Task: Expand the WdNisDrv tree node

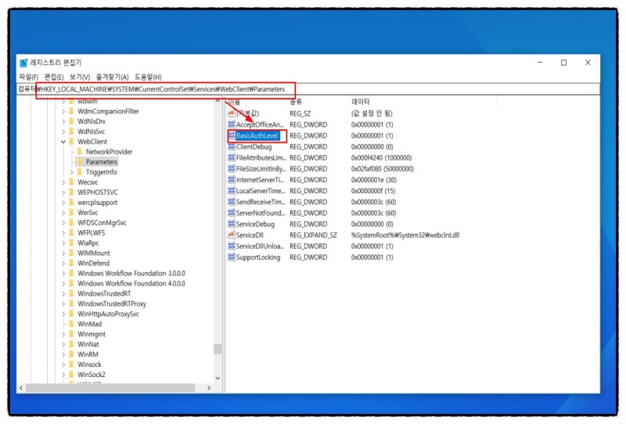Action: tap(63, 121)
